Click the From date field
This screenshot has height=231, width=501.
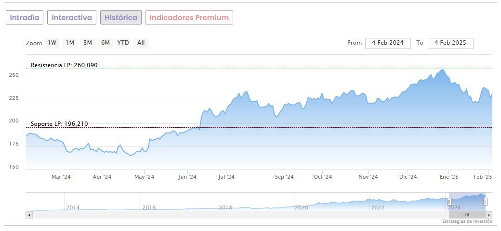[388, 43]
